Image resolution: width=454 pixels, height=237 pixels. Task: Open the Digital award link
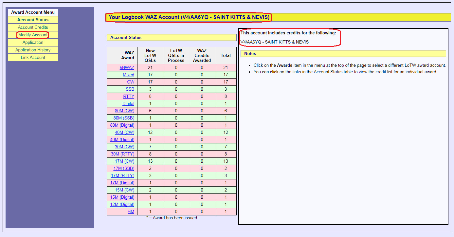coord(128,104)
